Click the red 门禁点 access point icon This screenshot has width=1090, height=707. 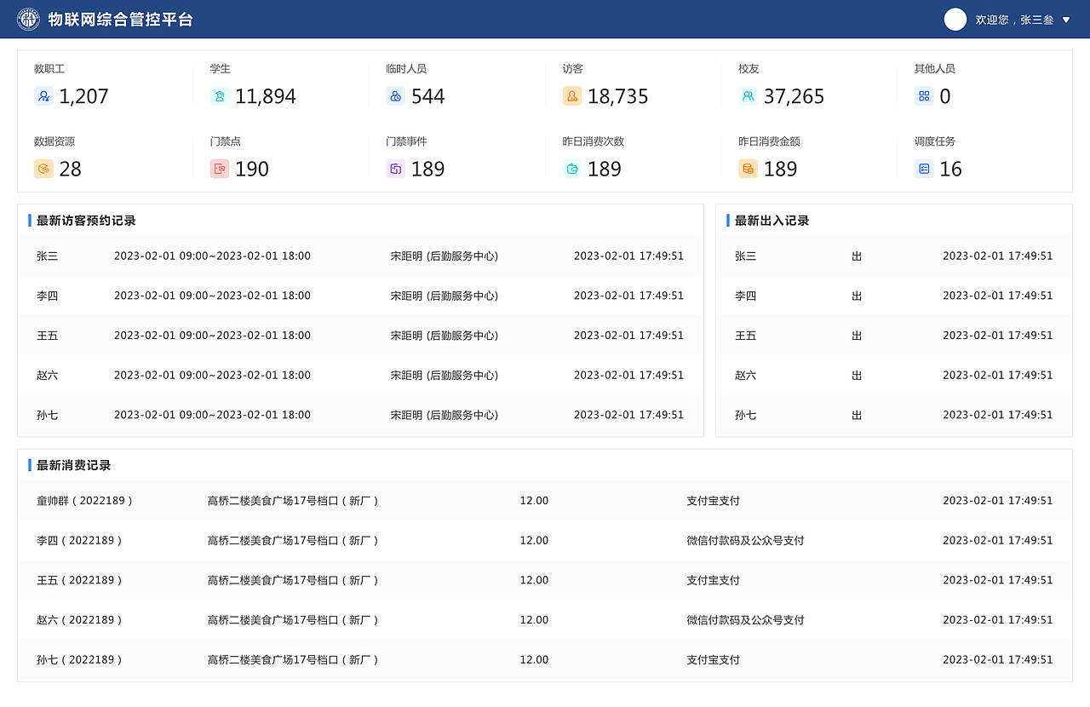click(x=220, y=169)
